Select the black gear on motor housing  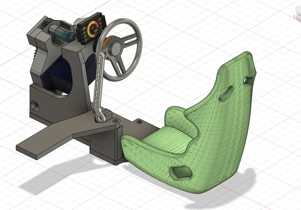[46, 23]
